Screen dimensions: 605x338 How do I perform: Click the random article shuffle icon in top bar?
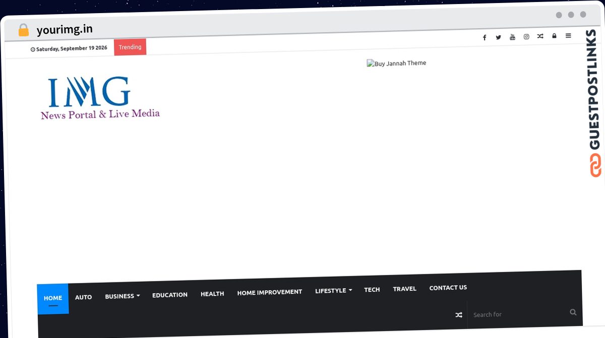coord(540,36)
